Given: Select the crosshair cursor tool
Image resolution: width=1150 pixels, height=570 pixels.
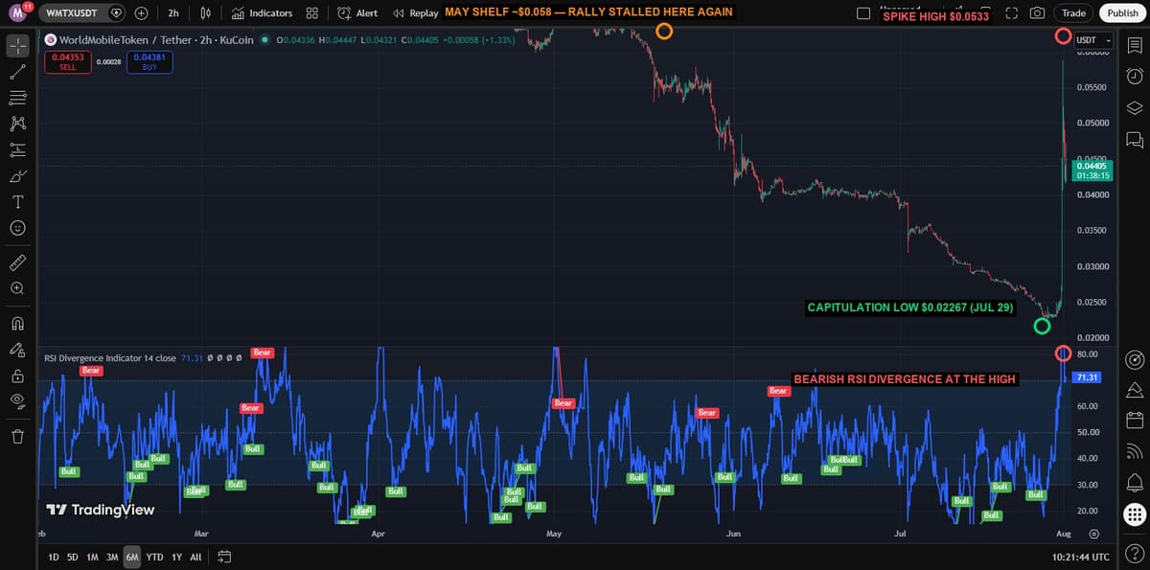Looking at the screenshot, I should pos(17,45).
